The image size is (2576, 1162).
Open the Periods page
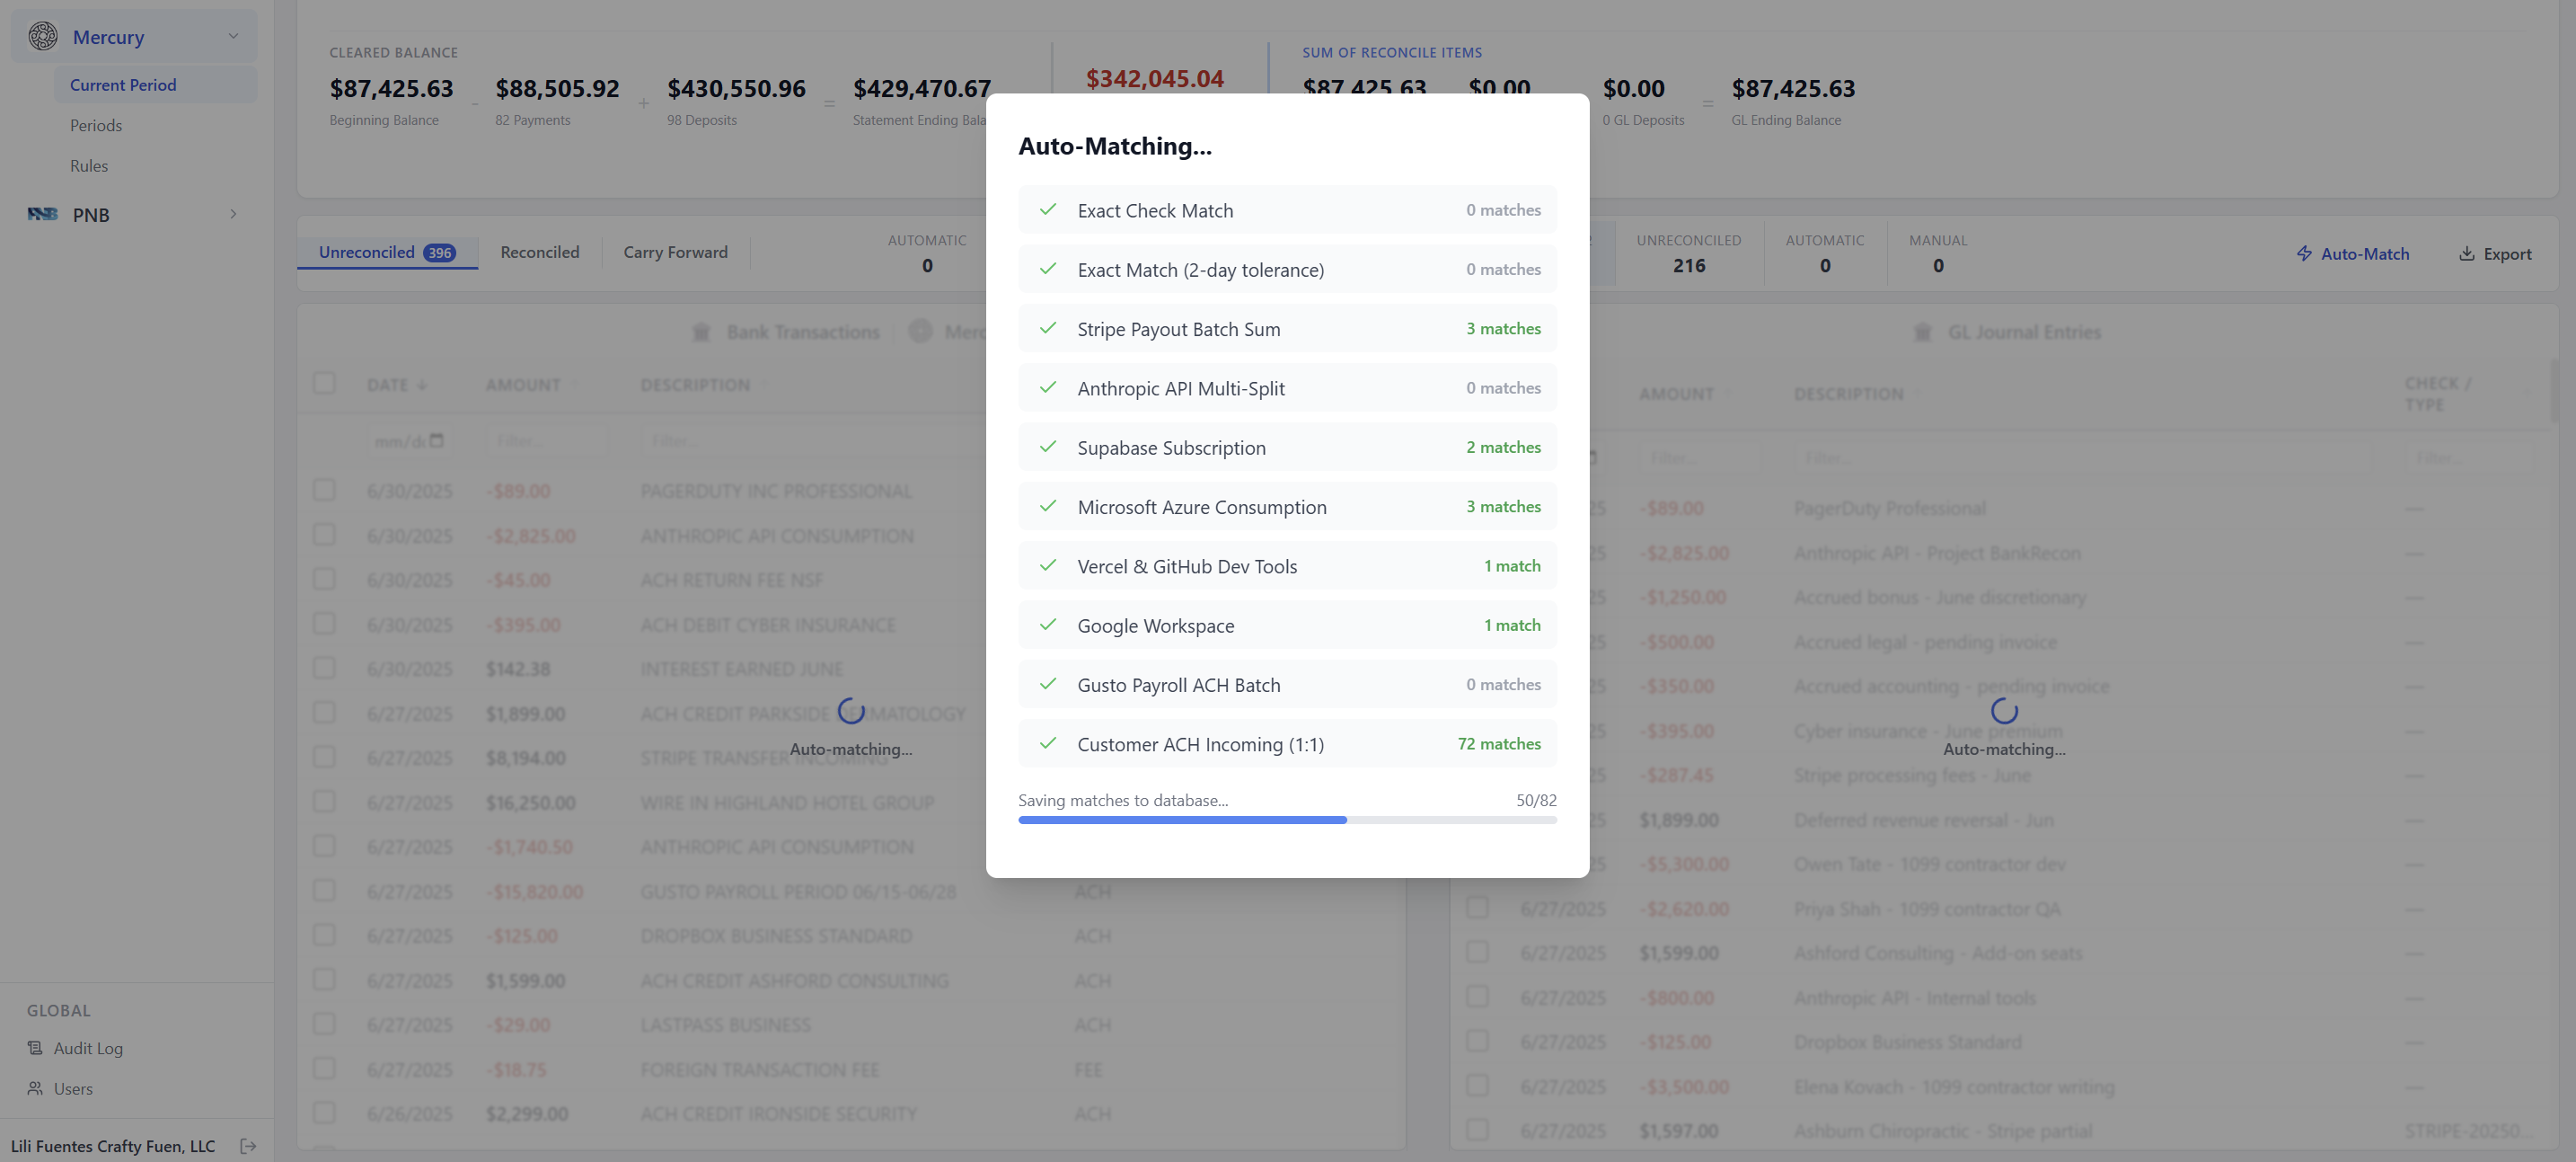click(96, 125)
